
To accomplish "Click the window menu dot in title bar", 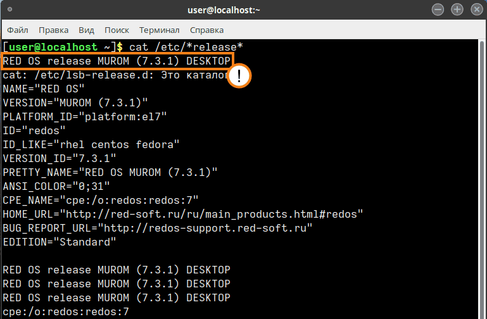I will pos(9,9).
